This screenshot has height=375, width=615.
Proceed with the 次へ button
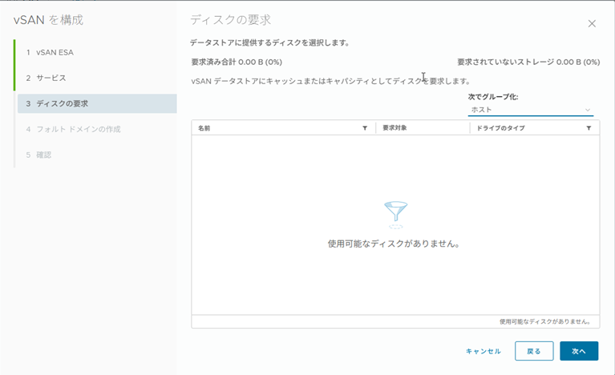(x=578, y=351)
